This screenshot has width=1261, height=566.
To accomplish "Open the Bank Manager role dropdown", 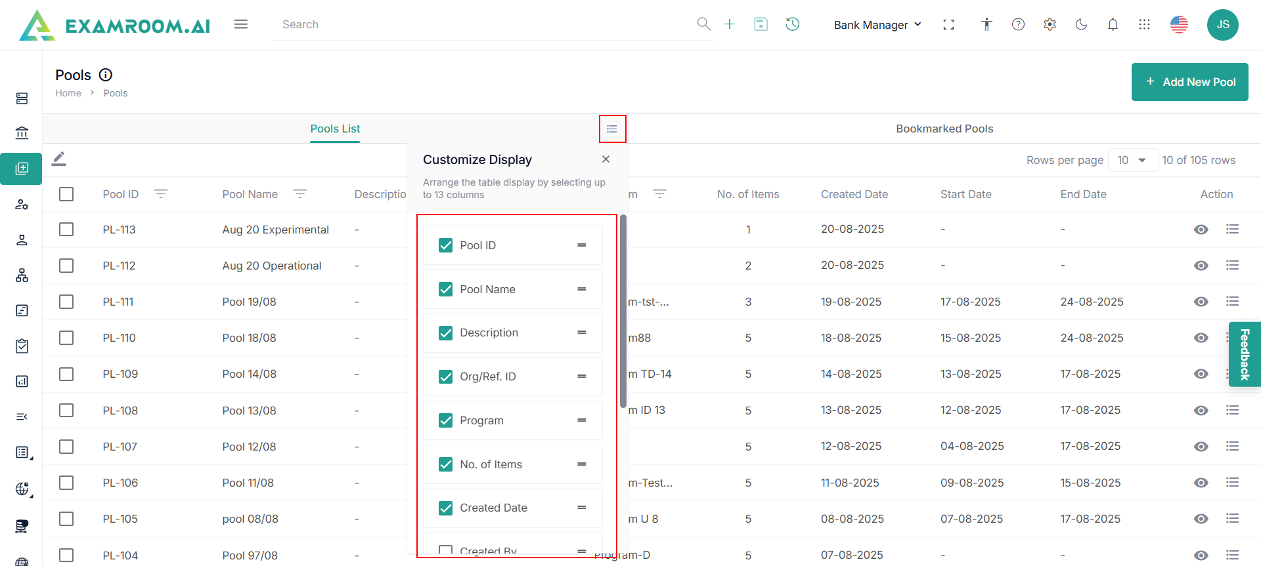I will click(877, 25).
